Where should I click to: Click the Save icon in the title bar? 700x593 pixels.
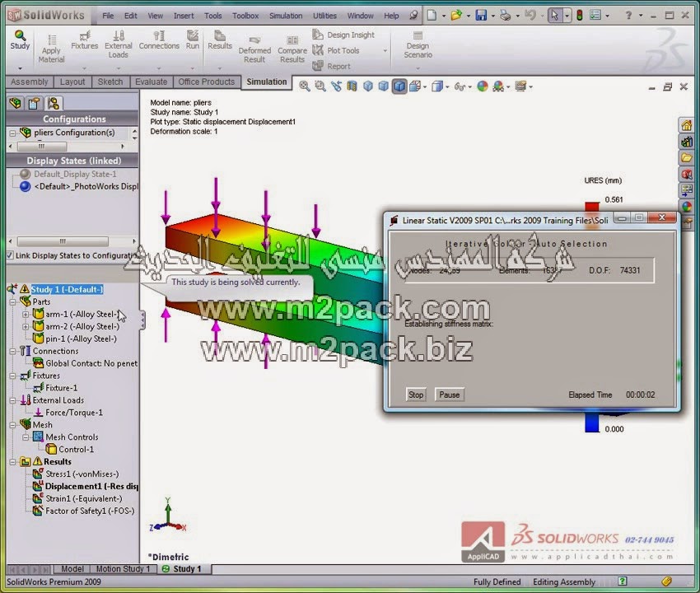[x=481, y=15]
